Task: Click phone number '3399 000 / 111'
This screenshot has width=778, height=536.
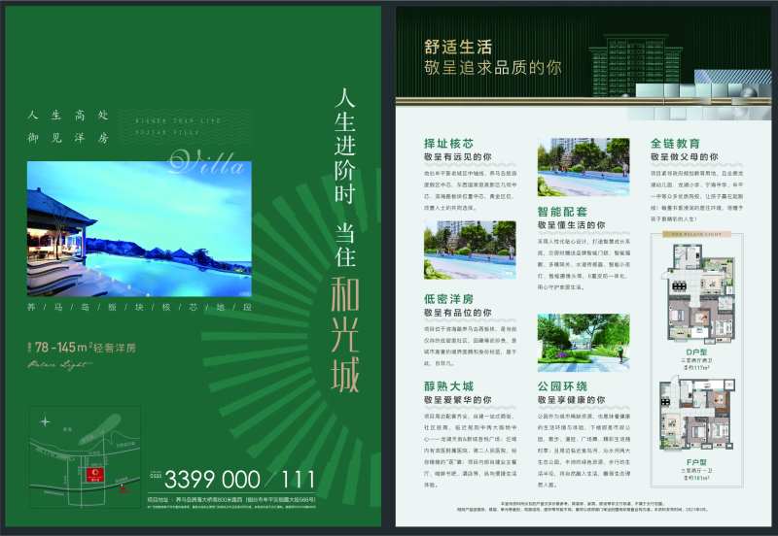Action: click(239, 480)
